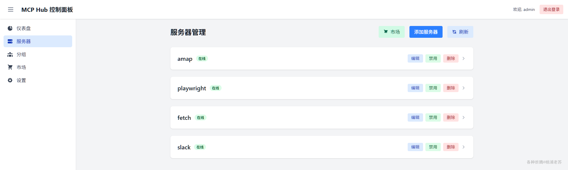Expand the amap server details
Viewport: 568px width, 170px height.
tap(464, 58)
